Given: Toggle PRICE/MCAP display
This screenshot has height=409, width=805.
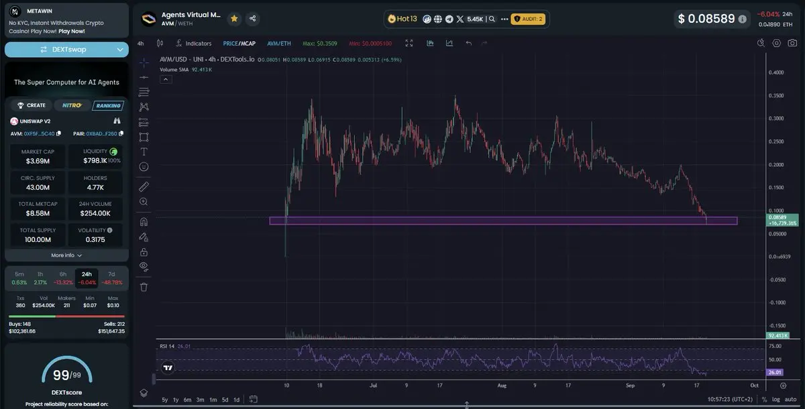Looking at the screenshot, I should pos(239,43).
